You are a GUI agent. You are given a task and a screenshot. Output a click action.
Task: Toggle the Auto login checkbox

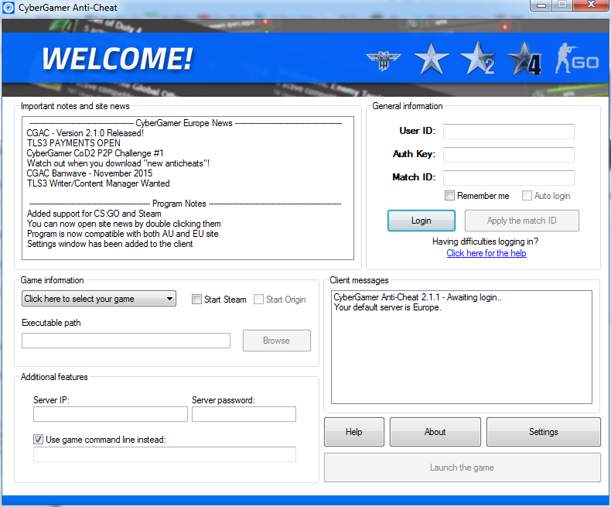coord(527,195)
